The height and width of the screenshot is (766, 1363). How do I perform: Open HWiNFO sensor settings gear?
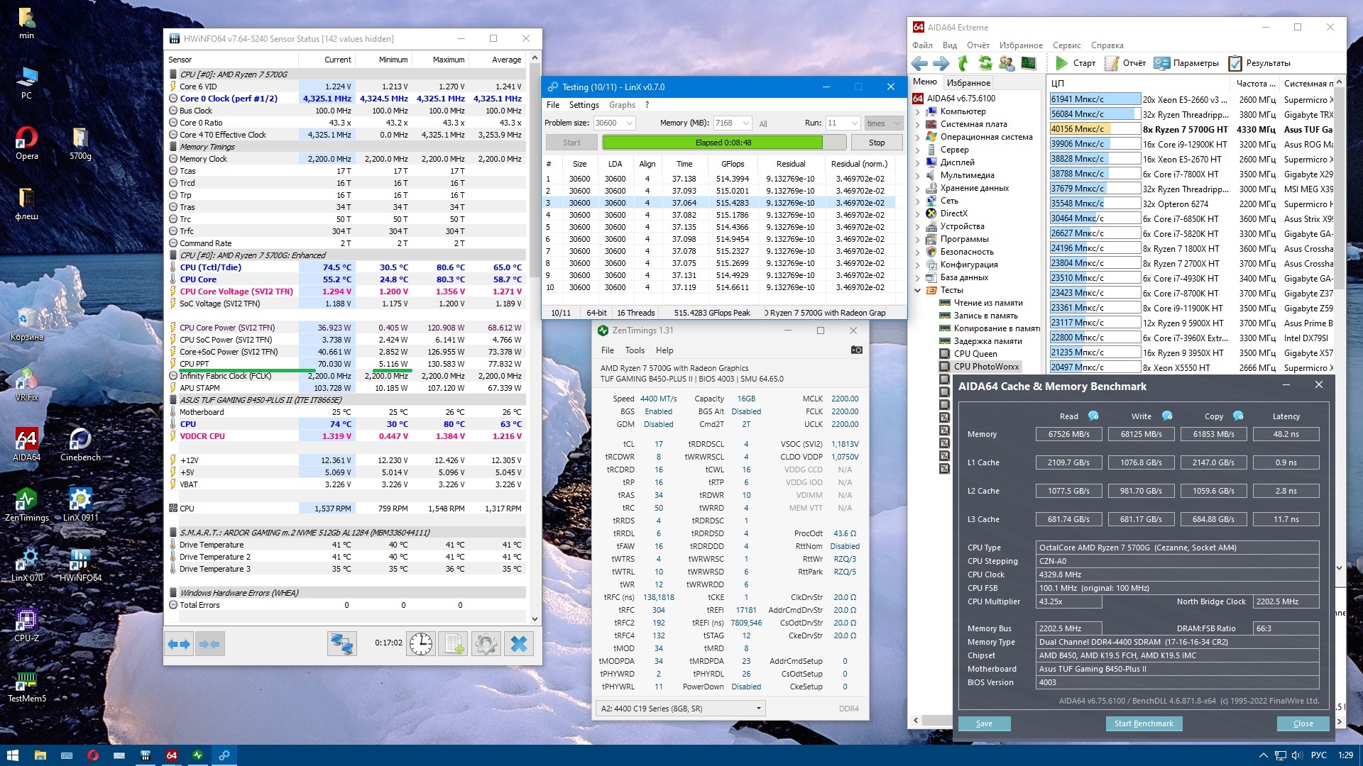[x=486, y=644]
